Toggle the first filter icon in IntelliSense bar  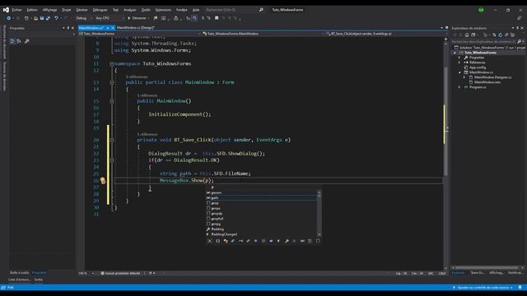point(210,241)
